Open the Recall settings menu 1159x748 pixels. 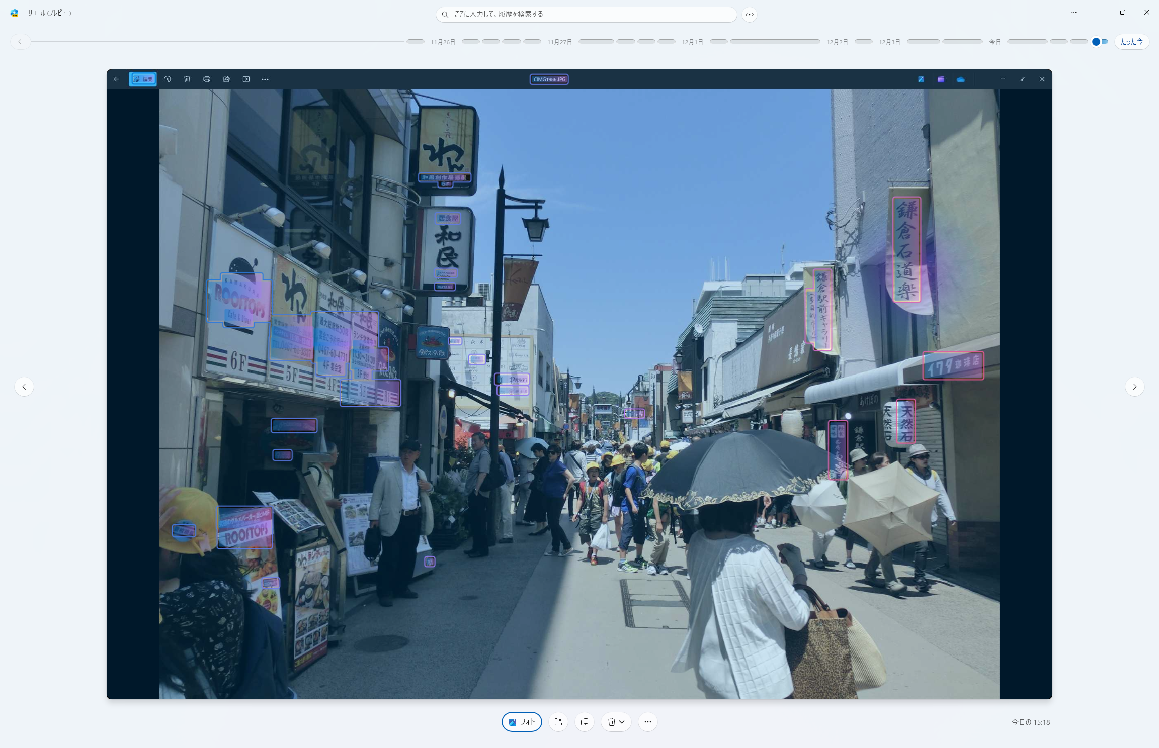coord(1074,12)
